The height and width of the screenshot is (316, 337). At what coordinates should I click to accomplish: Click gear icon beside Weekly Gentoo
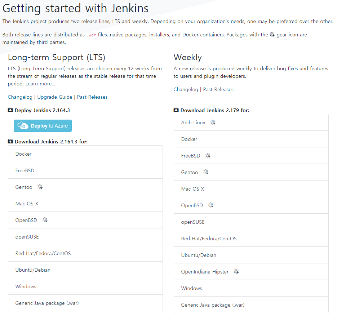coord(206,172)
